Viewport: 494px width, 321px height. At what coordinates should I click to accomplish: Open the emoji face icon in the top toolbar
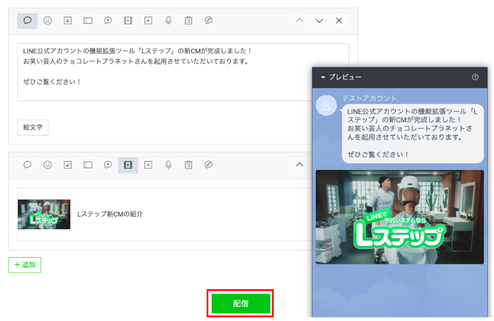[x=48, y=21]
